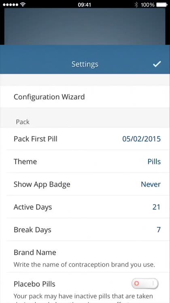Tap the 09:41 clock in status bar
Image resolution: width=170 pixels, height=303 pixels.
[x=85, y=4]
